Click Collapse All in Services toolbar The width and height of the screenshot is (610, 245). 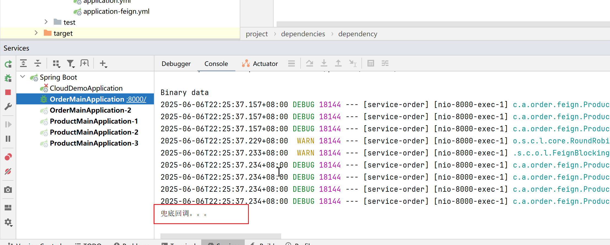[37, 63]
